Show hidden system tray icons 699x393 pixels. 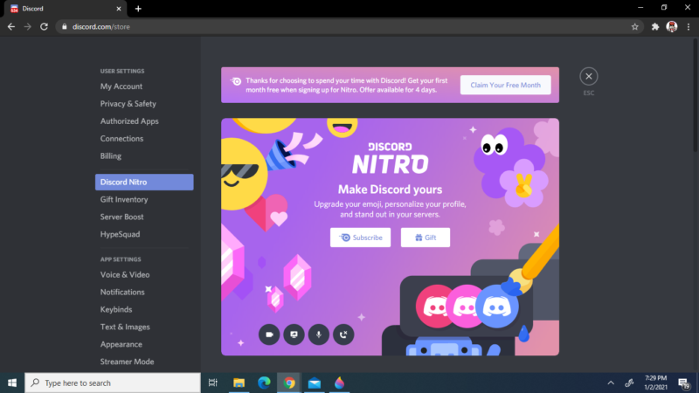click(611, 383)
